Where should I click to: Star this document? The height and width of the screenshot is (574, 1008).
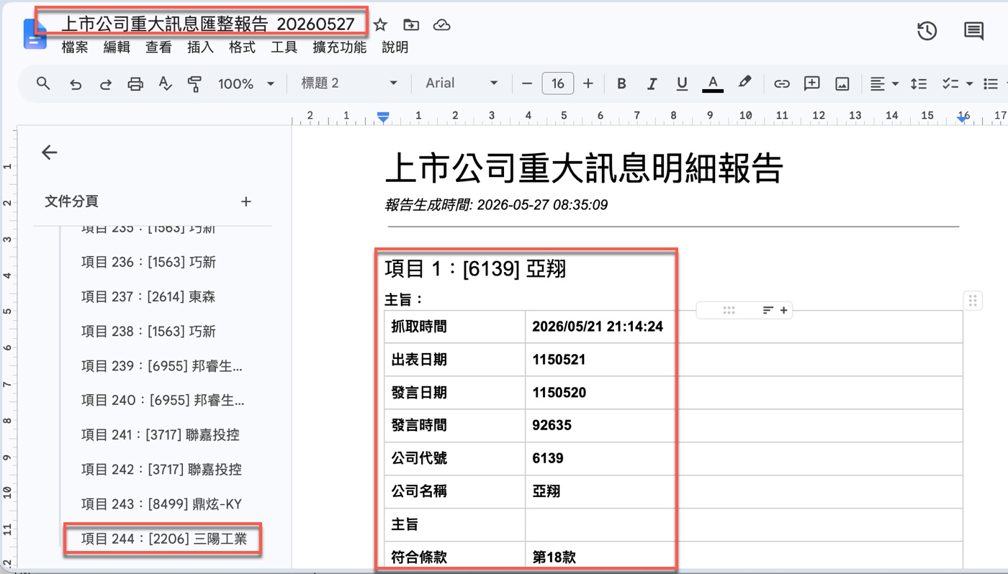pos(380,25)
